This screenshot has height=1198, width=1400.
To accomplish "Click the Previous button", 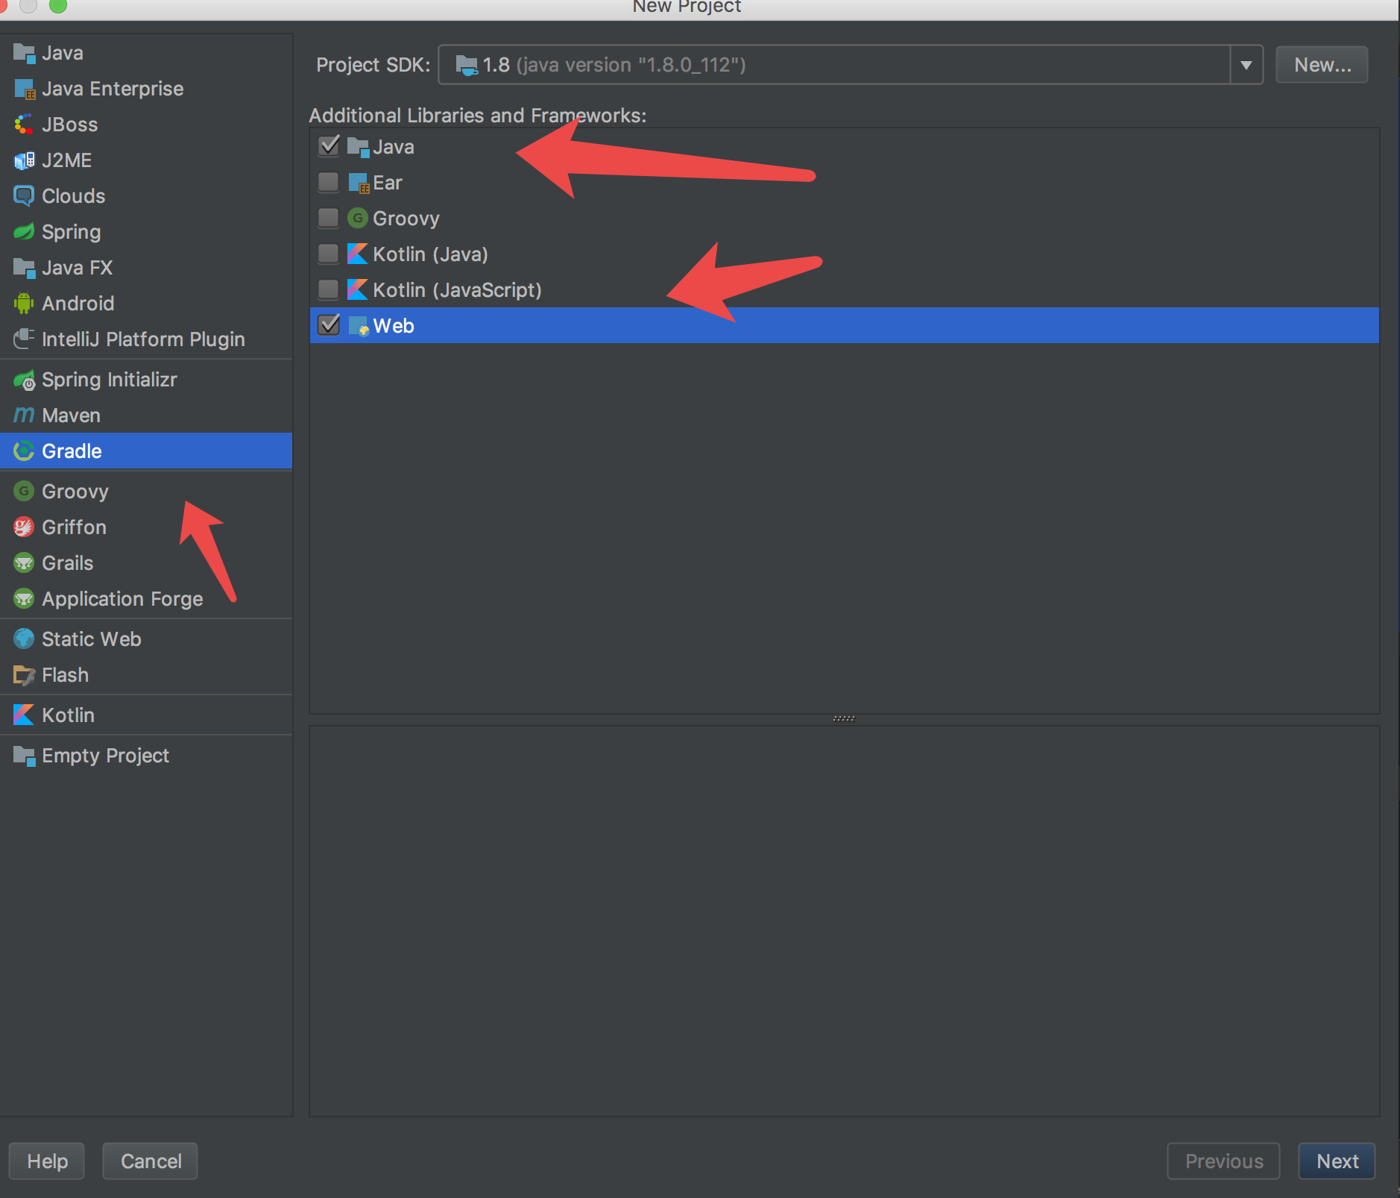I will [1223, 1161].
